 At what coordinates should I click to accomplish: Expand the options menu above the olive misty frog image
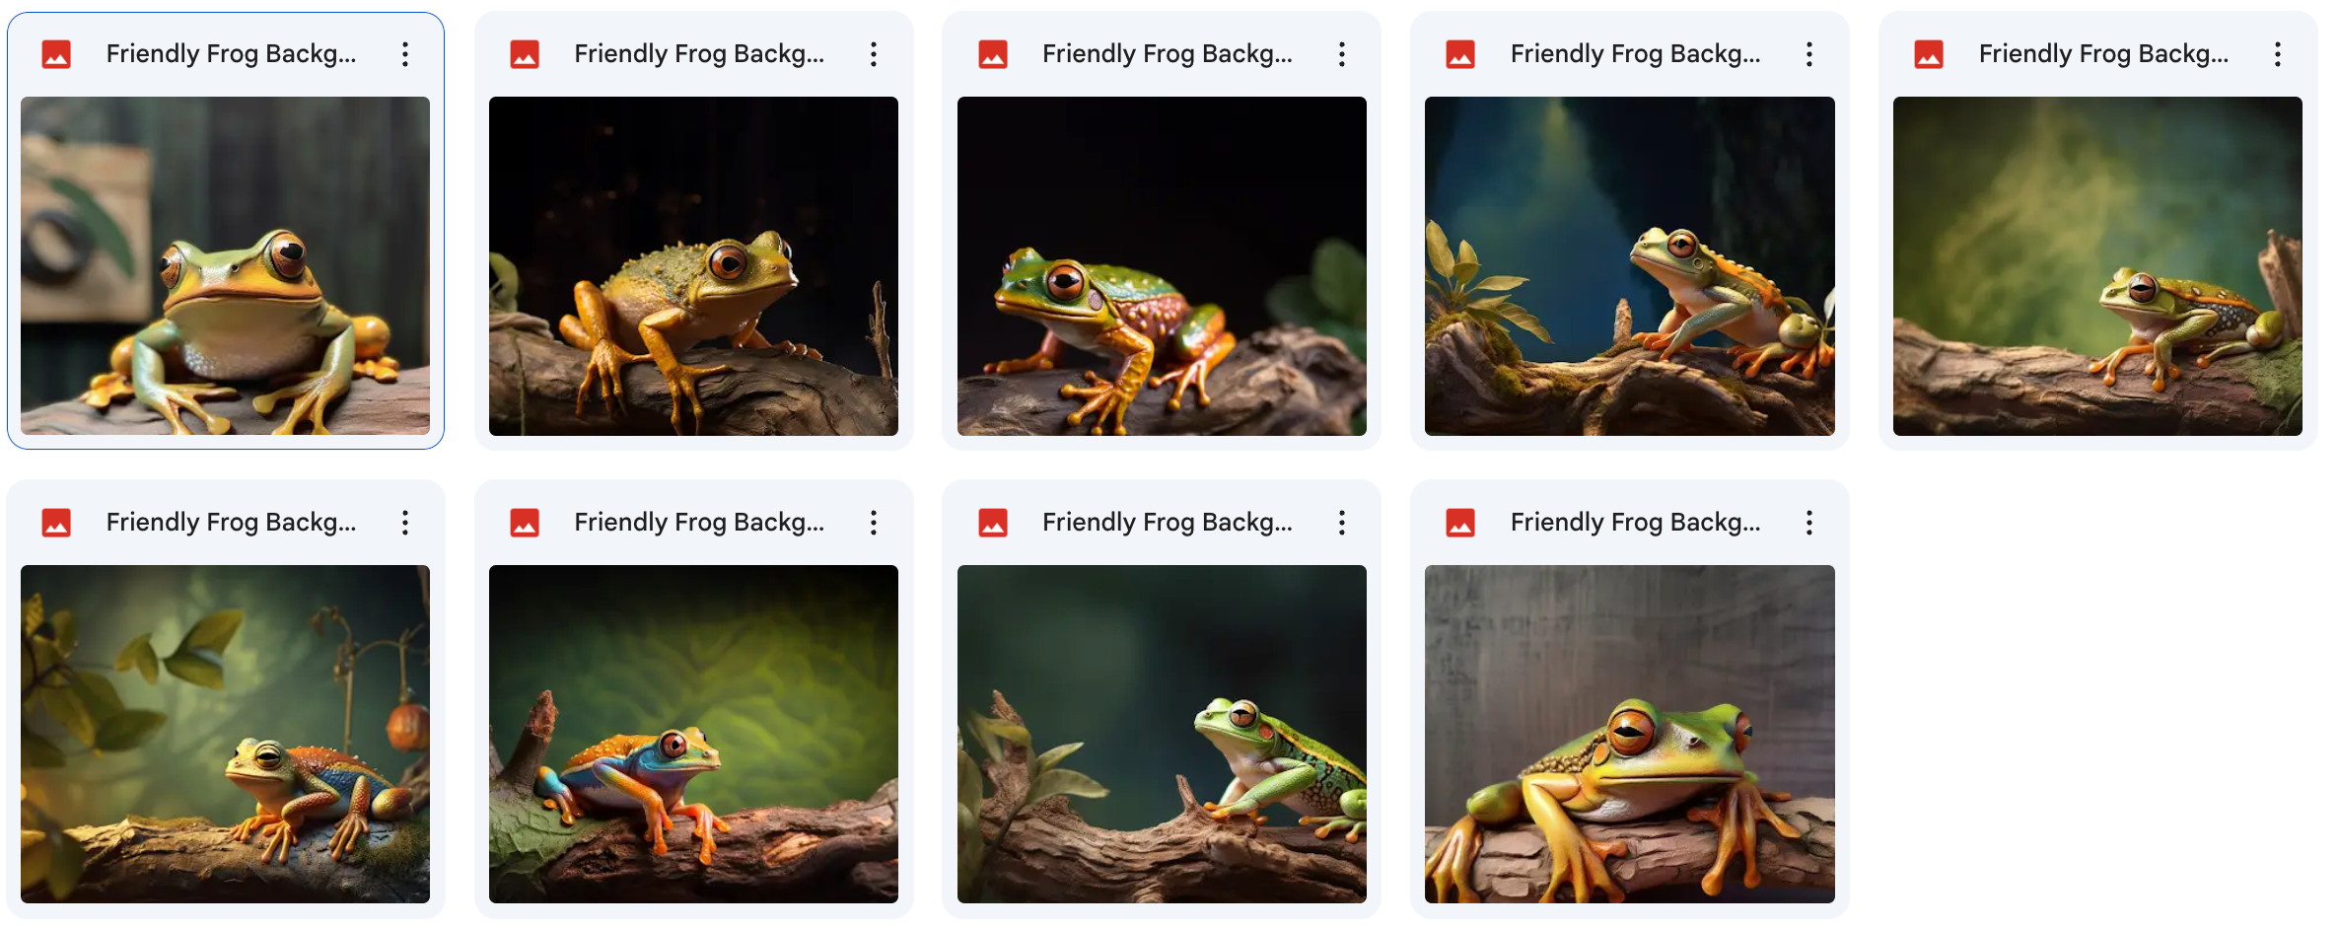(x=2278, y=54)
